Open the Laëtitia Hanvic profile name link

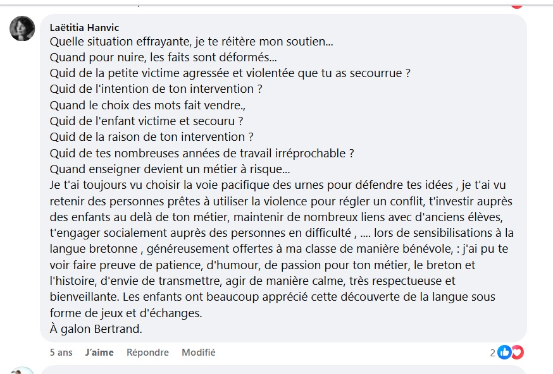pyautogui.click(x=84, y=28)
